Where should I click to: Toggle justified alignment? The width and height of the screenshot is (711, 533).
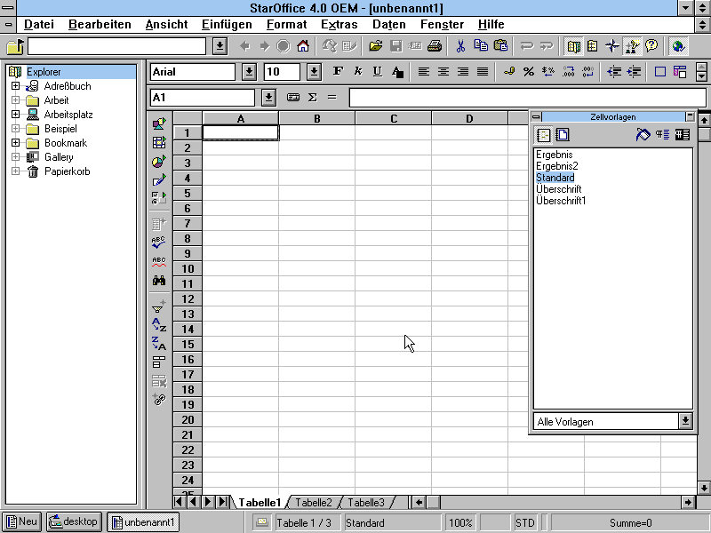(483, 72)
